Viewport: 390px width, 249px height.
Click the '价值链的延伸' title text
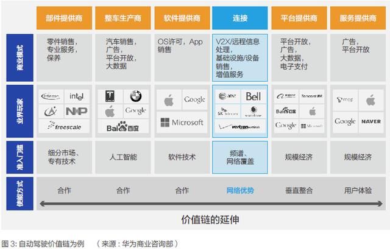point(210,220)
